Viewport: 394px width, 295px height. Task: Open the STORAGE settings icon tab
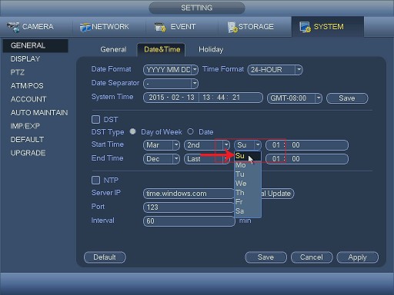point(251,27)
